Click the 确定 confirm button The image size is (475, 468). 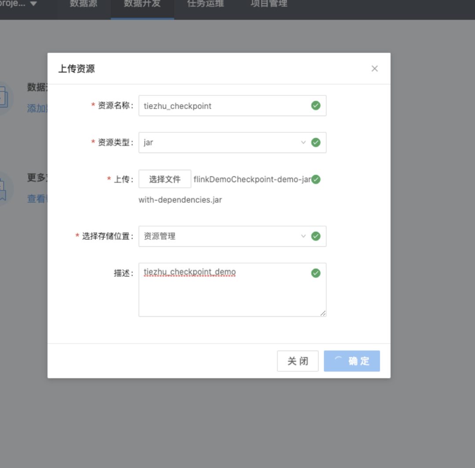coord(352,361)
